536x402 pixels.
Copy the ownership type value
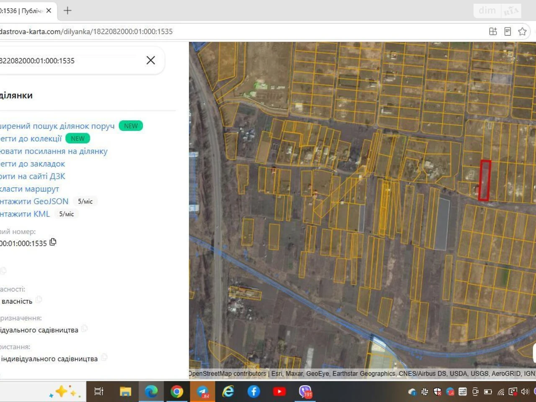39,299
